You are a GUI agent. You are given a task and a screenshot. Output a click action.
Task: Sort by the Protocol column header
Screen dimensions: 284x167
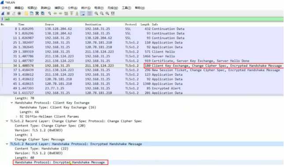coord(131,25)
